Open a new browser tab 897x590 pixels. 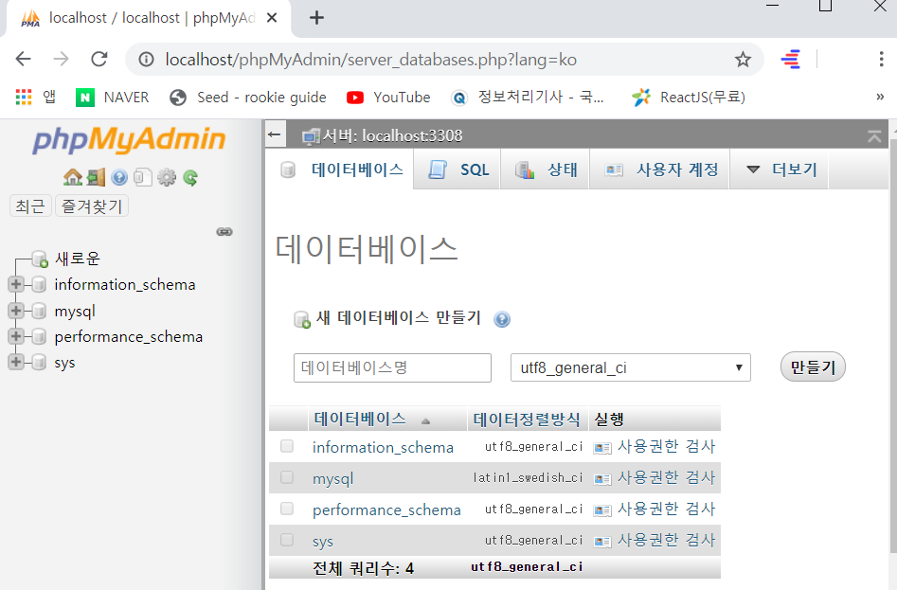316,18
